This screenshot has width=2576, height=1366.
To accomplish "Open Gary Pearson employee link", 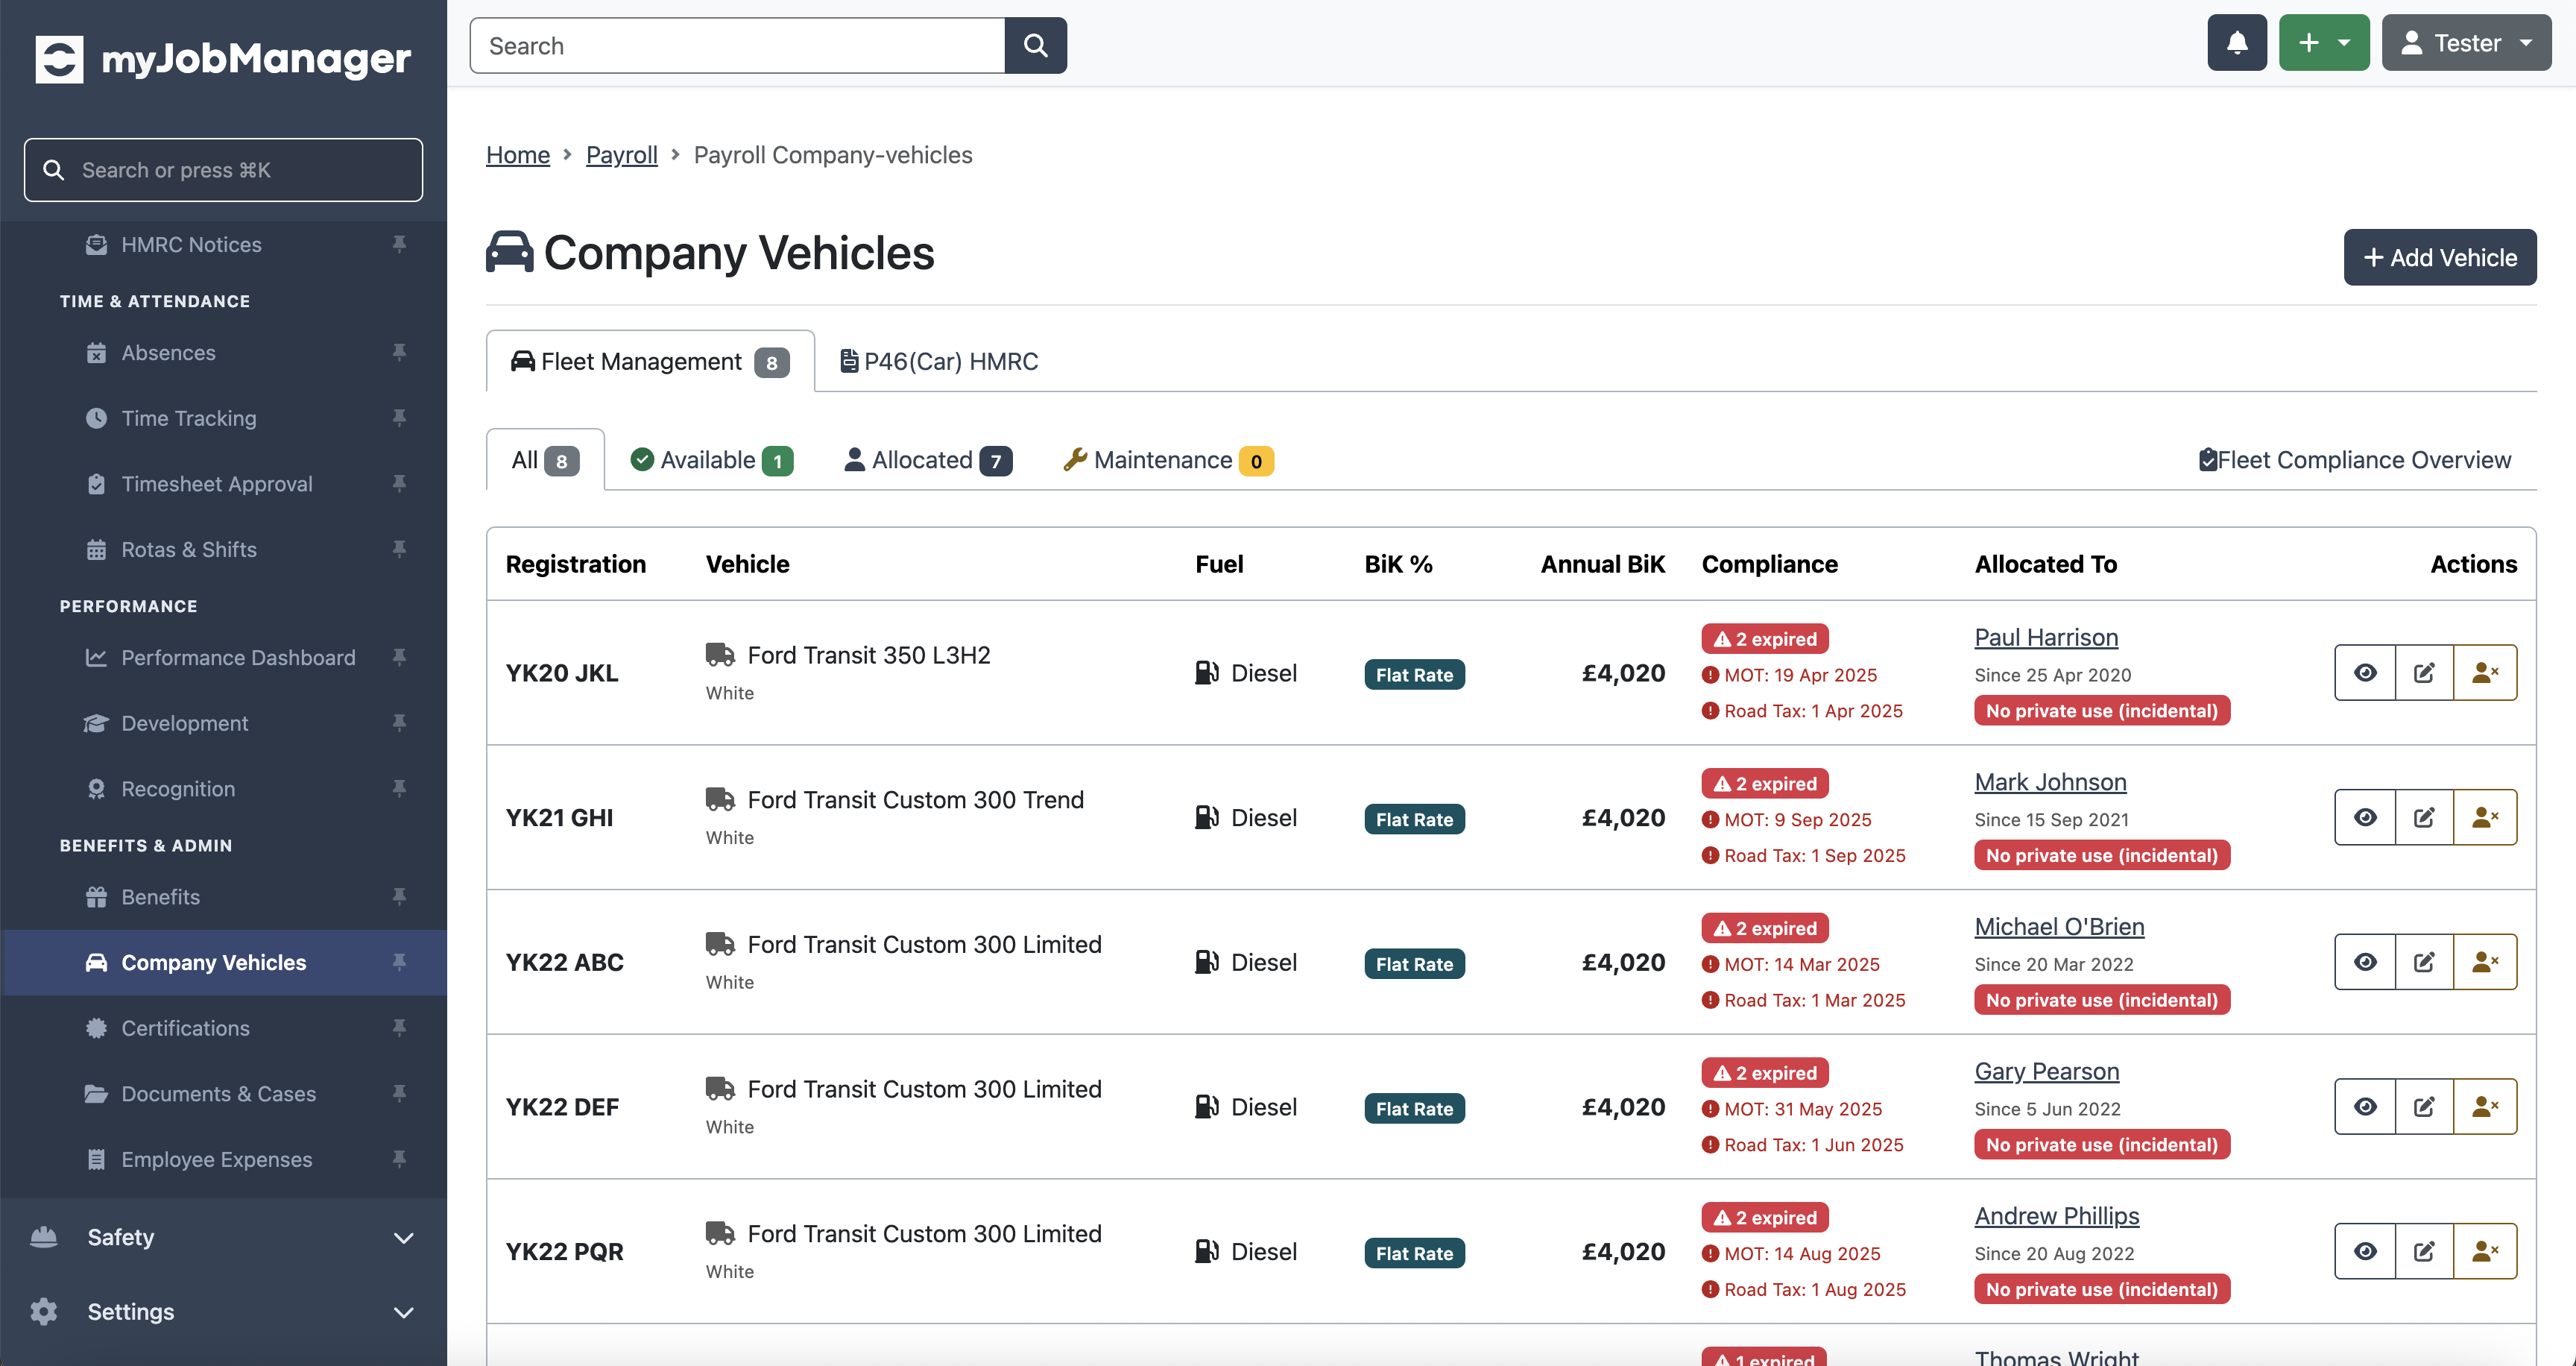I will click(2046, 1071).
